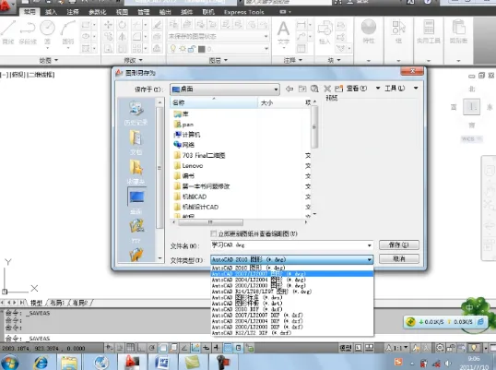Choose AutoCAD 2007/LT2007 drawing (*.dwg) format

pos(291,274)
